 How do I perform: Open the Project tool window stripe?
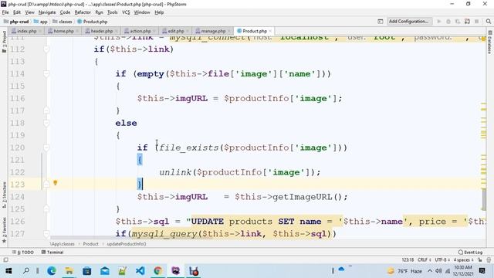tap(4, 41)
